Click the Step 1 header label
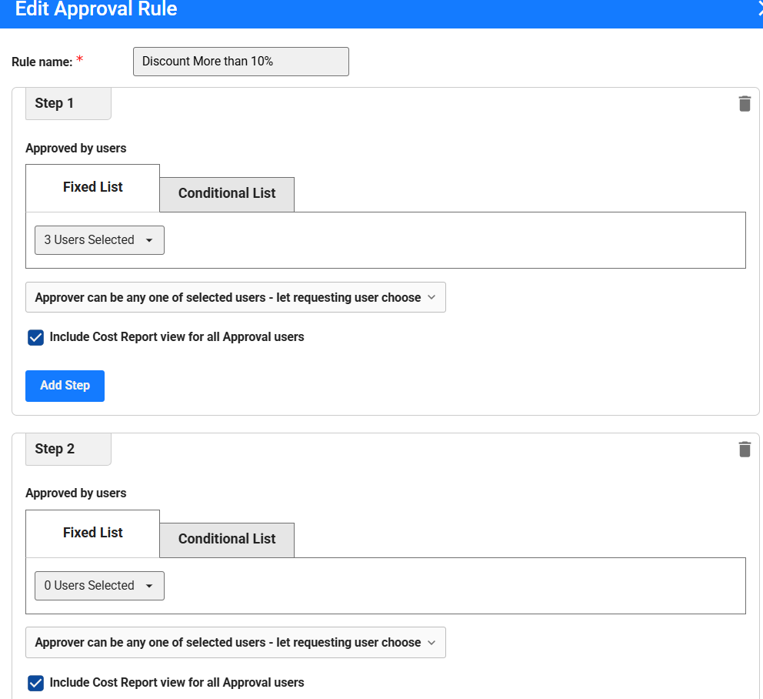763x699 pixels. coord(55,104)
